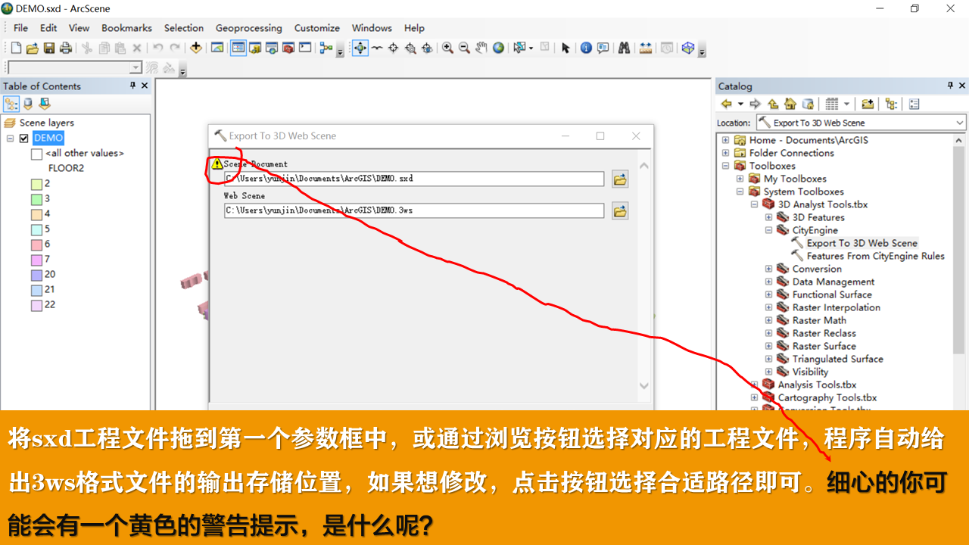Expand My Toolboxes node
This screenshot has height=545, width=969.
(x=740, y=179)
